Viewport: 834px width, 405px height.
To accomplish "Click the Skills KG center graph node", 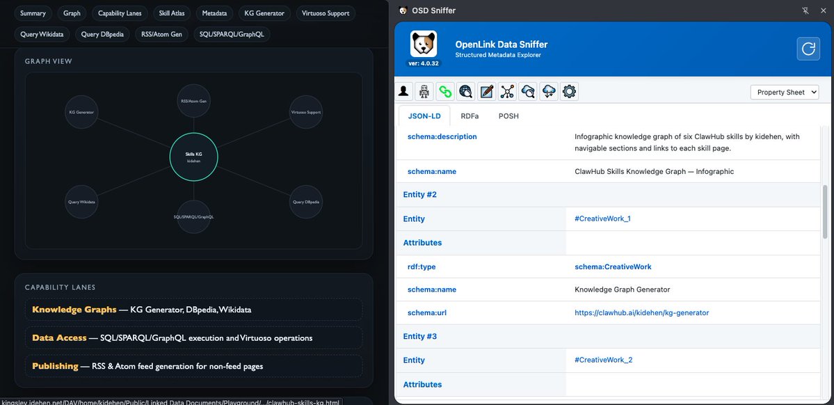I will (193, 157).
